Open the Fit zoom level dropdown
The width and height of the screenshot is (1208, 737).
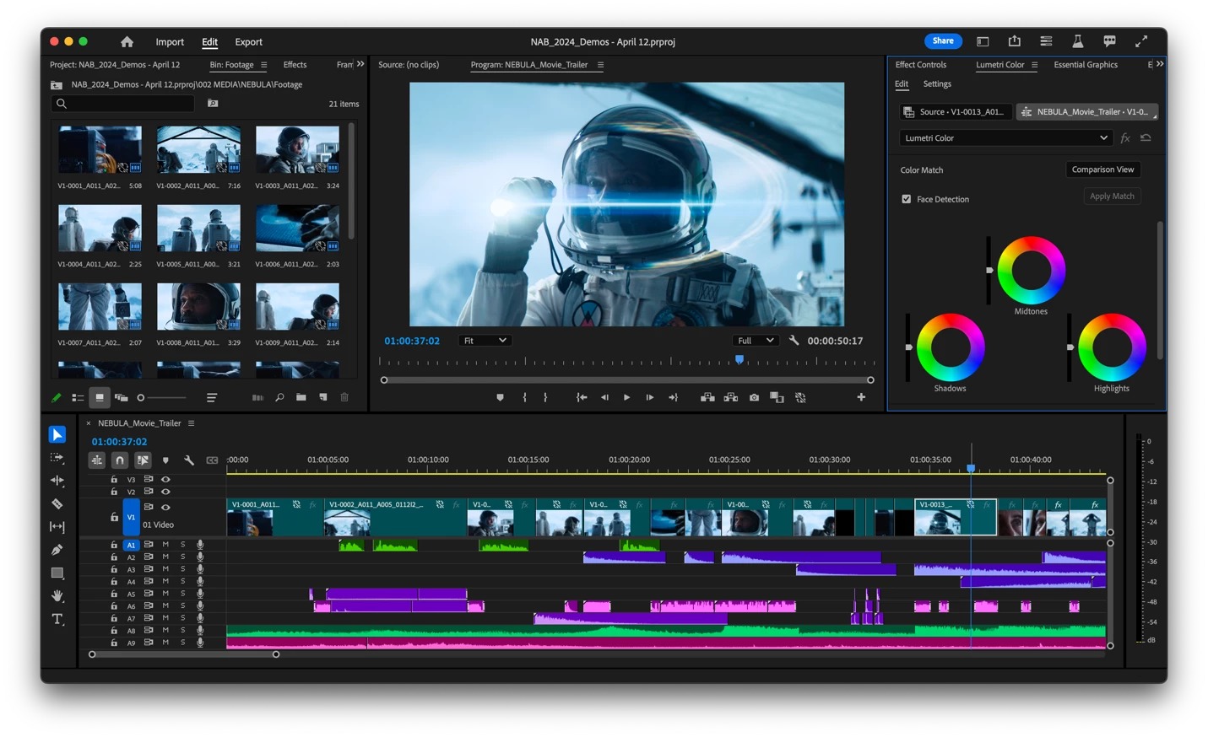(485, 341)
